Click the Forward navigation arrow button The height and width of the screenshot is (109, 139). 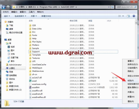point(8,7)
